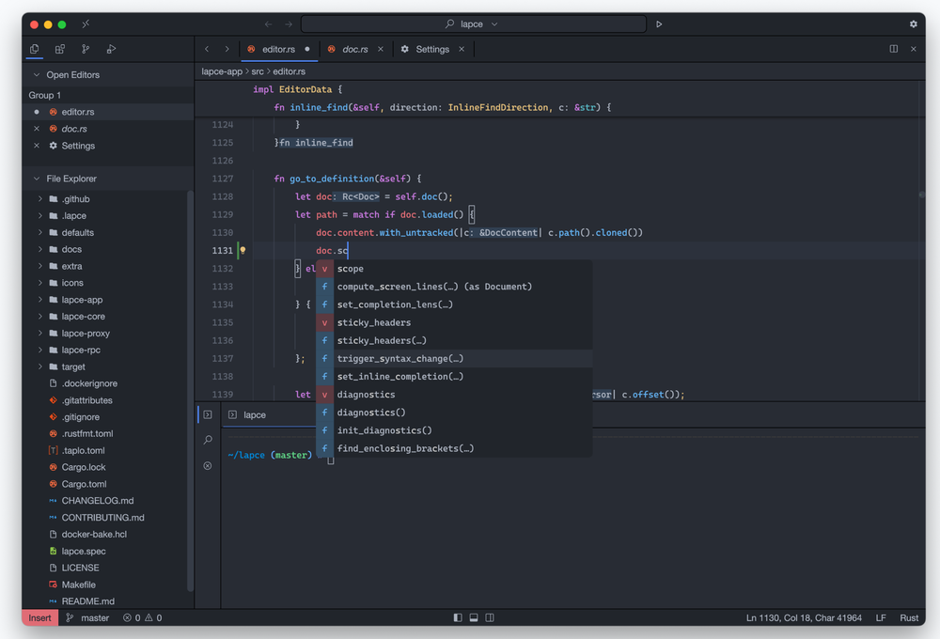This screenshot has height=639, width=940.
Task: Switch to the doc.rs tab
Action: 355,49
